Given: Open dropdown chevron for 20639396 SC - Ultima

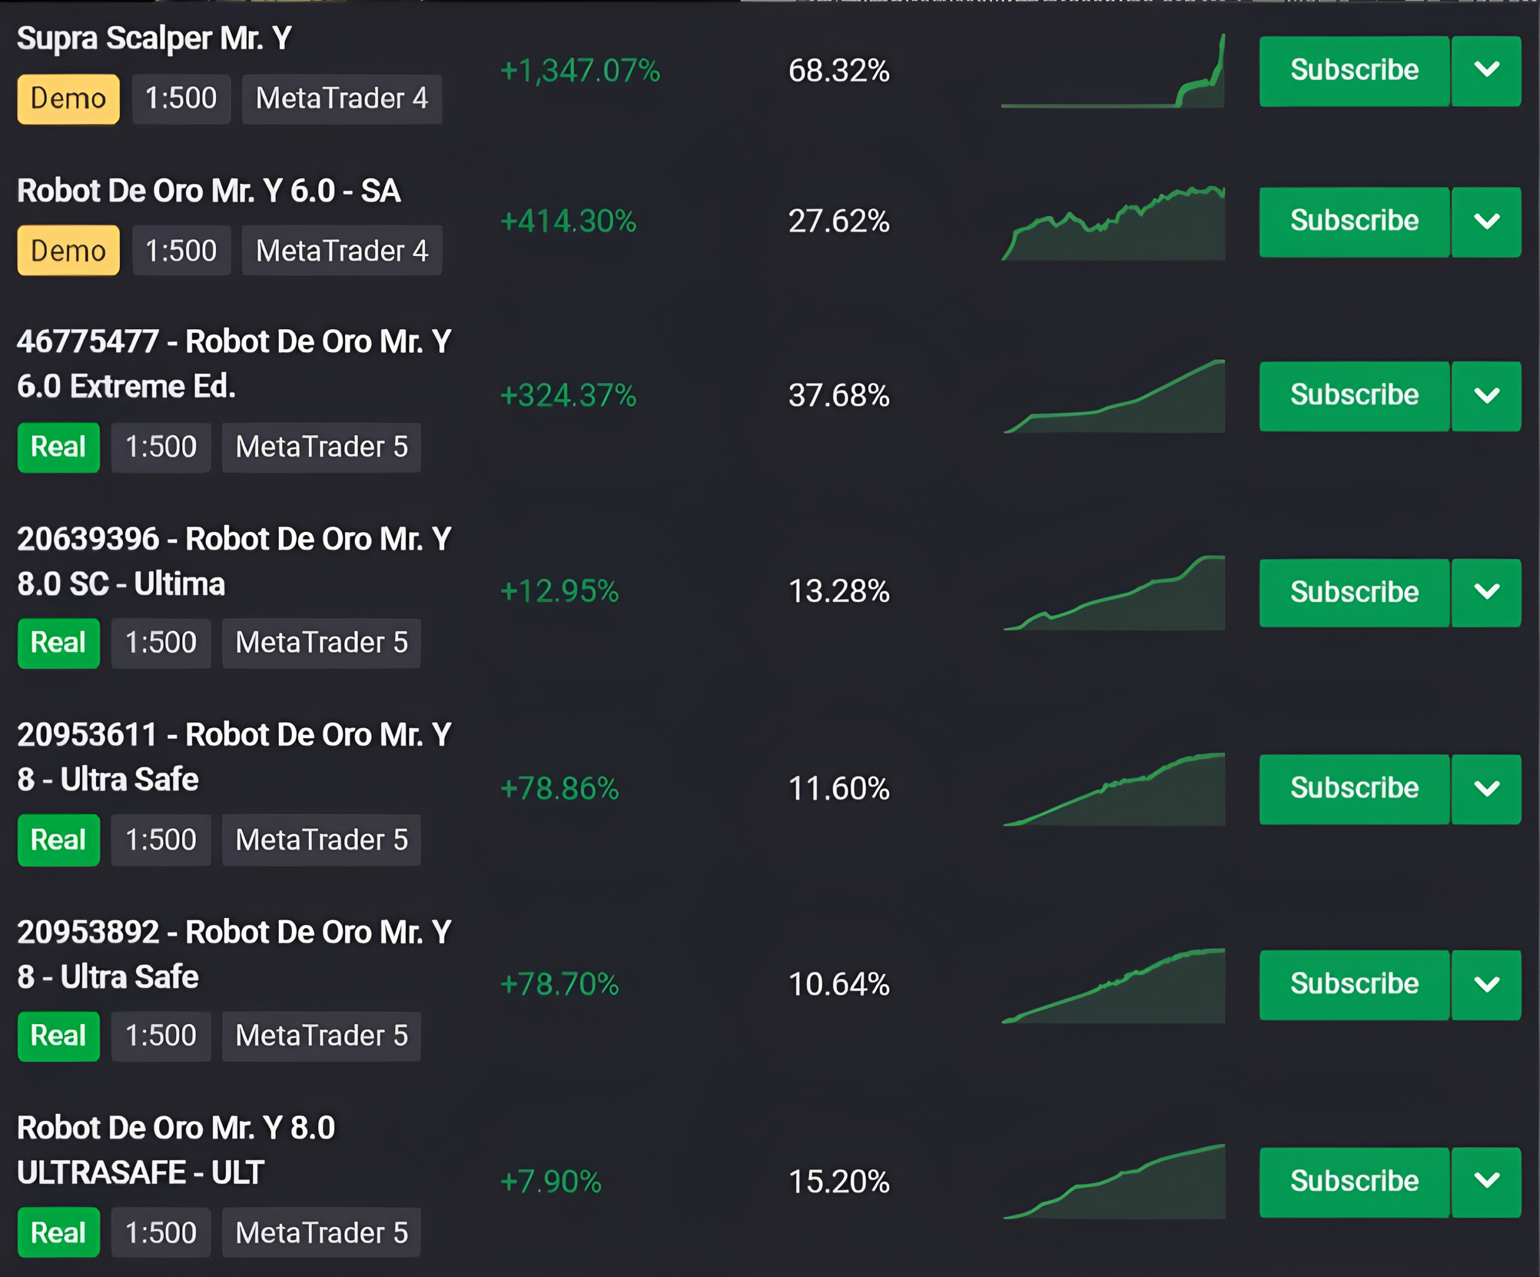Looking at the screenshot, I should pyautogui.click(x=1487, y=593).
